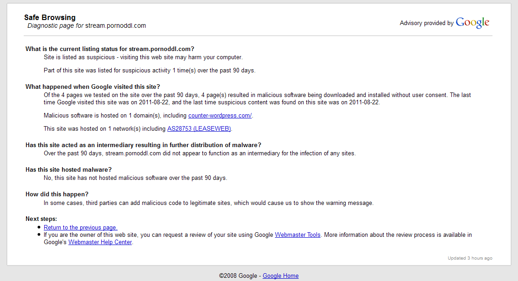Click the Next steps heading
The height and width of the screenshot is (281, 518).
coord(41,219)
